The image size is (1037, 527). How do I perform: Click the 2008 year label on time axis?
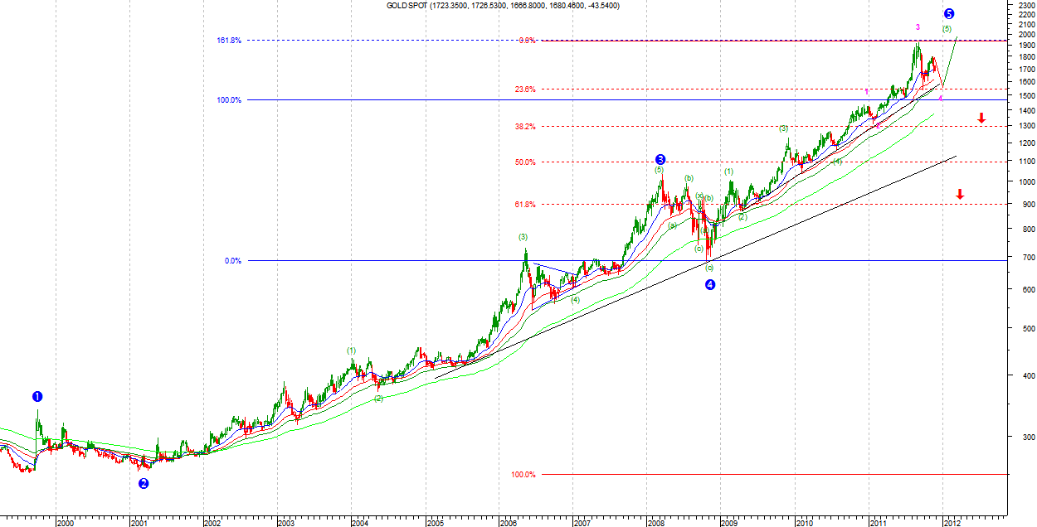(655, 522)
